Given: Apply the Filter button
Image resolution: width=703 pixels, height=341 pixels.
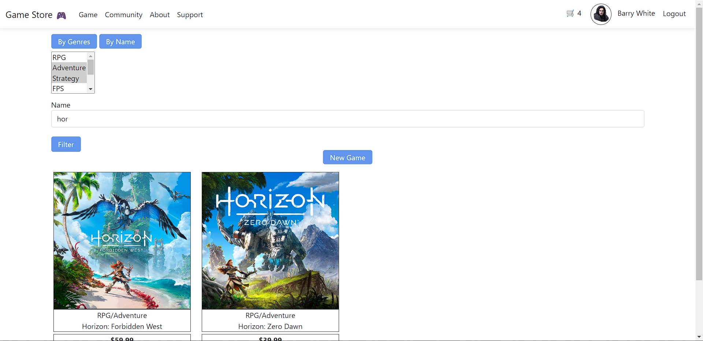Looking at the screenshot, I should tap(66, 144).
